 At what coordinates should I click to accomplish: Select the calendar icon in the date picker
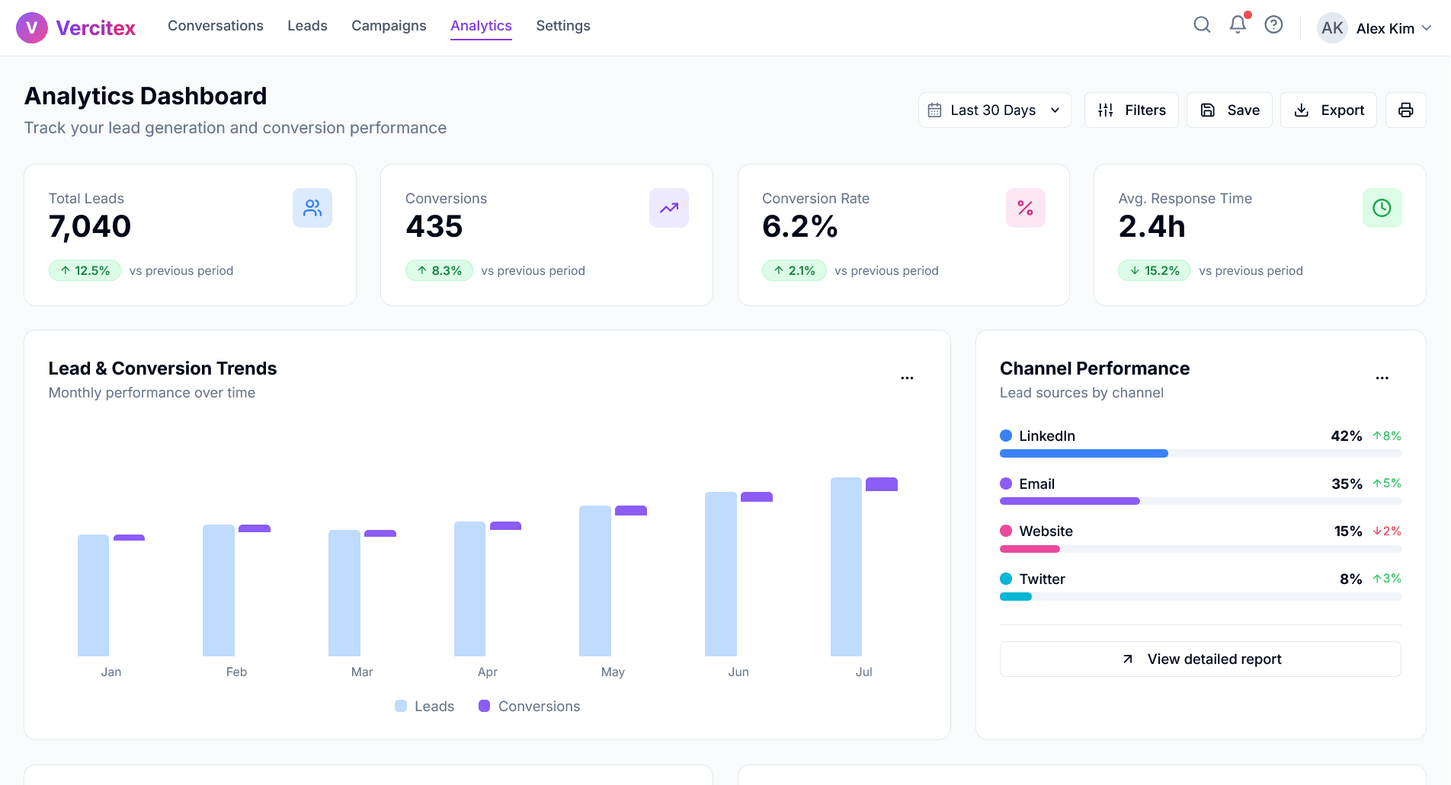point(936,110)
